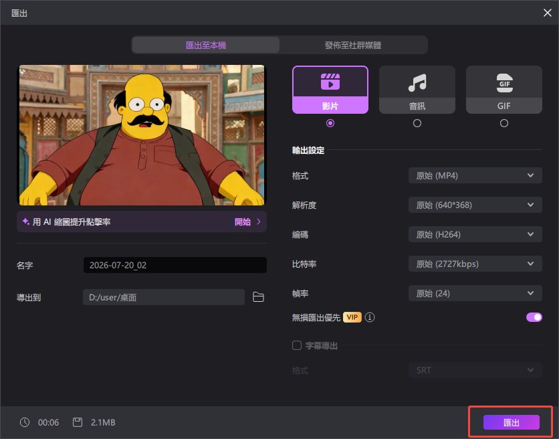The width and height of the screenshot is (559, 439).
Task: Open the 格式 dropdown showing 原始 (MP4)
Action: pos(475,175)
